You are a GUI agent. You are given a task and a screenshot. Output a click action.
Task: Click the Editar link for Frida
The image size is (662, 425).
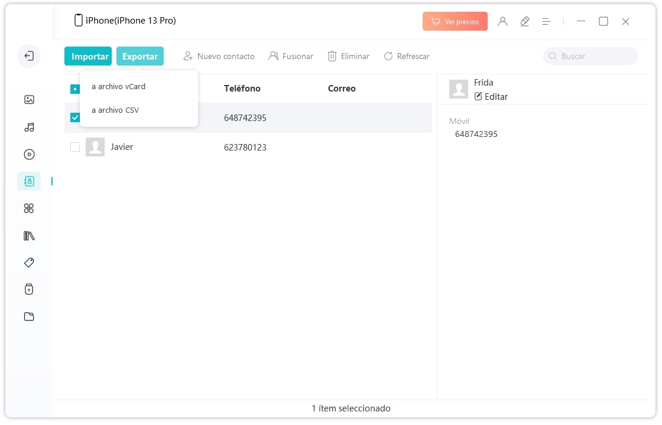[497, 97]
